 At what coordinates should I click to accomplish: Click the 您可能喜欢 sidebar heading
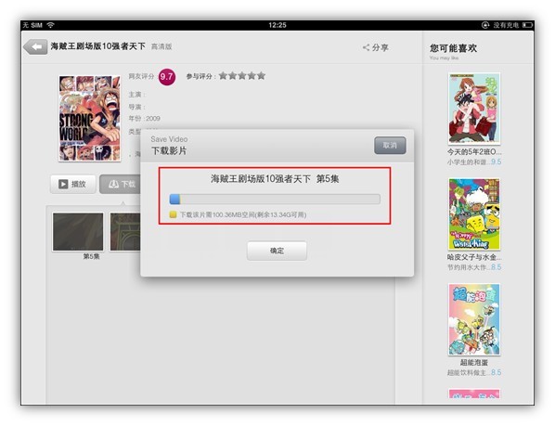(454, 48)
